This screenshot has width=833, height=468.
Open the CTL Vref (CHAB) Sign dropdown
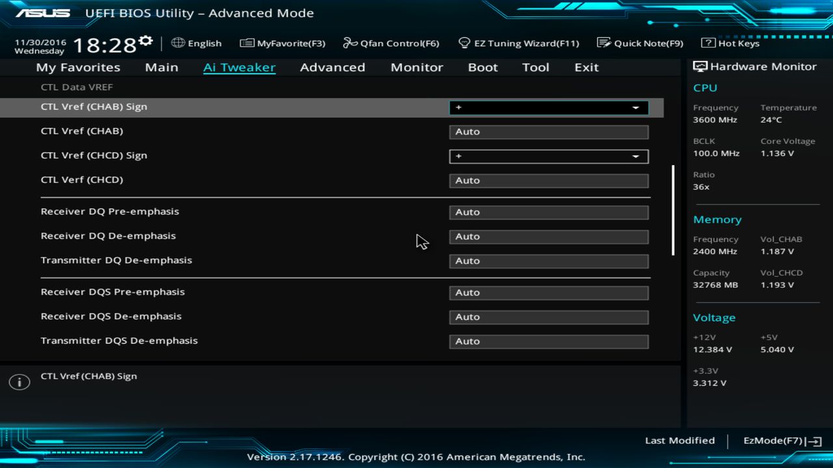click(635, 107)
